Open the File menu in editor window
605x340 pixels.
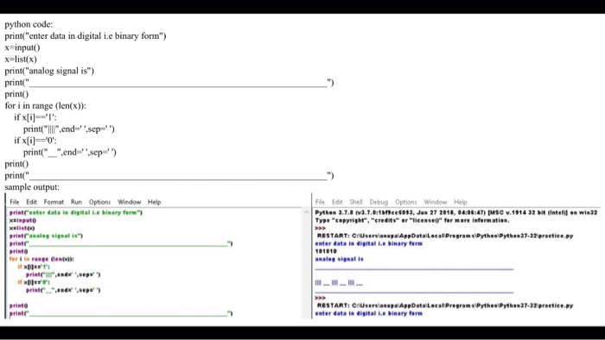15,202
